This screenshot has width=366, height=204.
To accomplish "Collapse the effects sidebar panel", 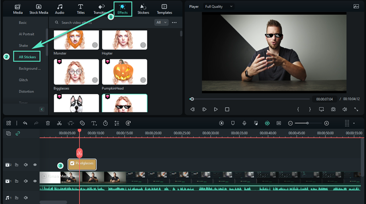I will (x=42, y=109).
